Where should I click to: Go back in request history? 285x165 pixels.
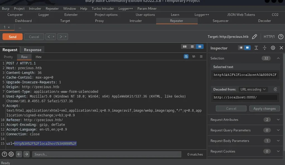(x=49, y=37)
